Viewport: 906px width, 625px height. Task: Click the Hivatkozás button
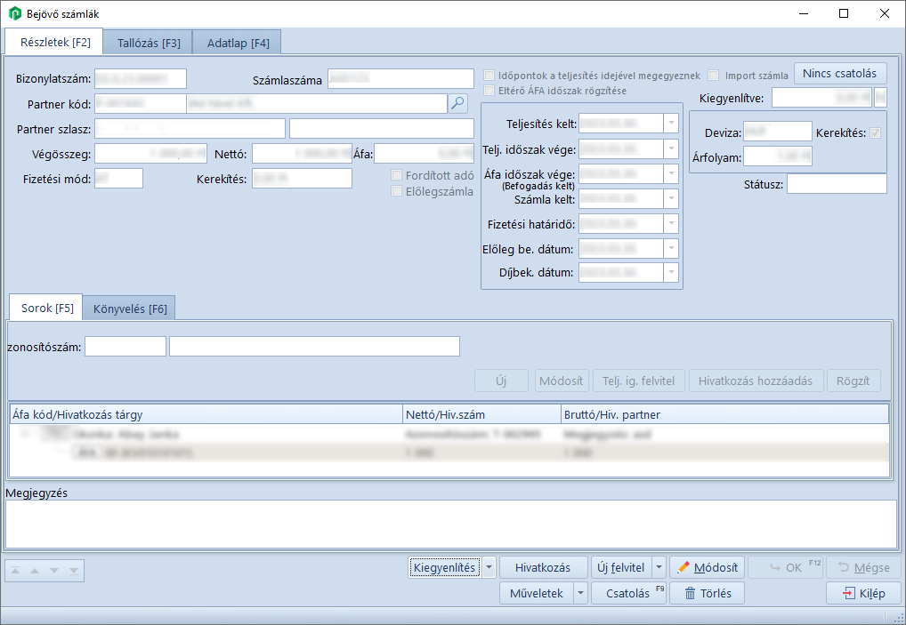tap(543, 568)
